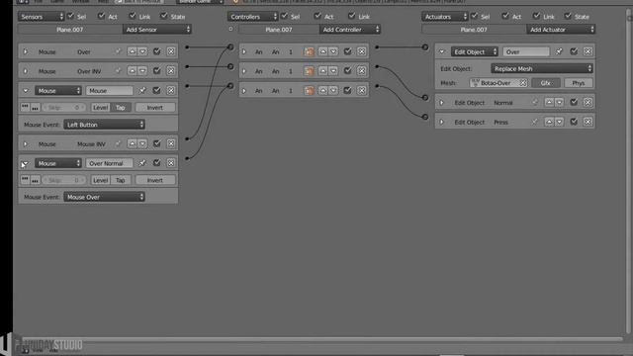633x356 pixels.
Task: Toggle the Actuators State checkbox
Action: (568, 16)
